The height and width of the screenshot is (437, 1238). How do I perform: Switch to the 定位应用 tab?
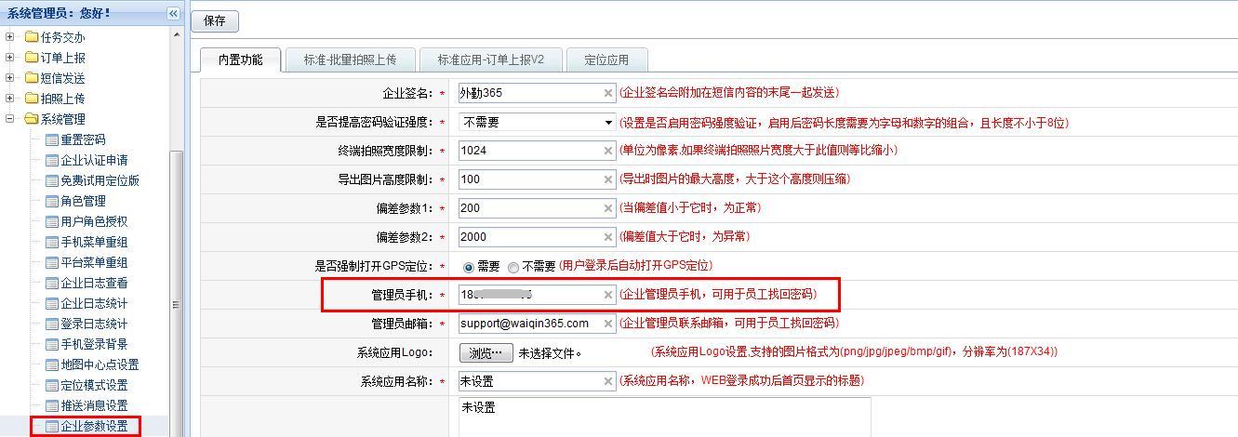click(606, 60)
